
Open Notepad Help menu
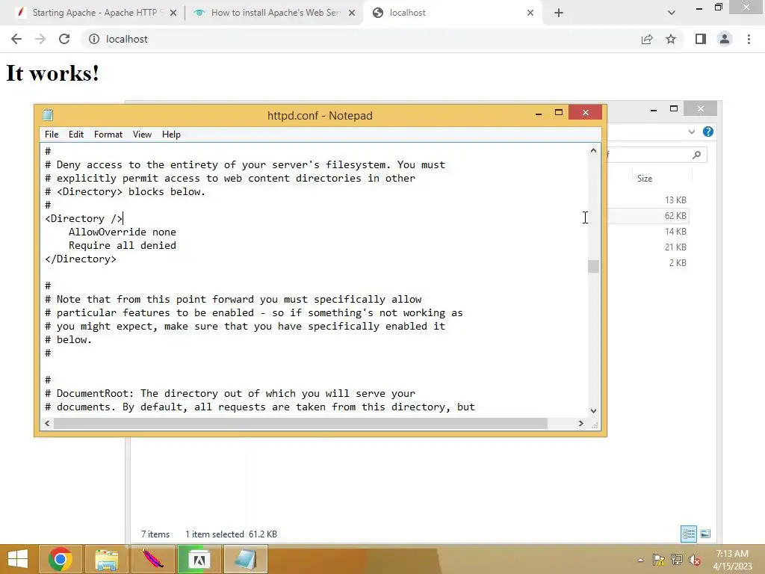[171, 135]
